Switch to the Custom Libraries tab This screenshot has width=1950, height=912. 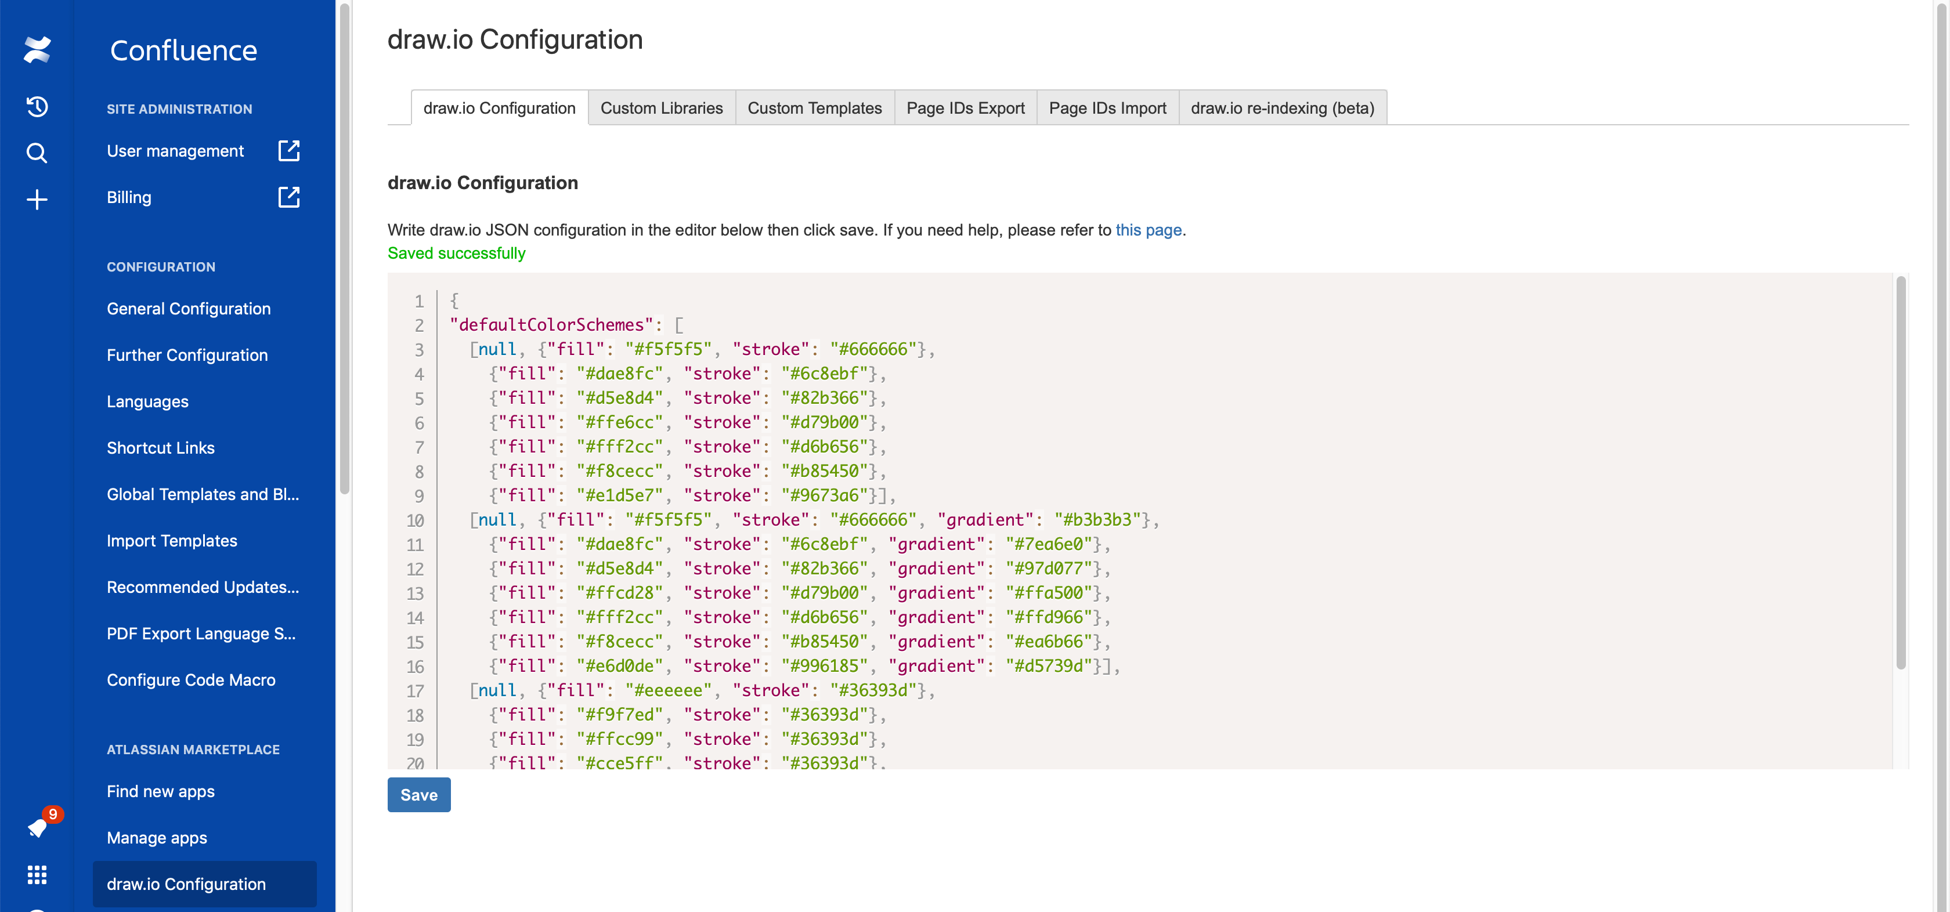662,107
